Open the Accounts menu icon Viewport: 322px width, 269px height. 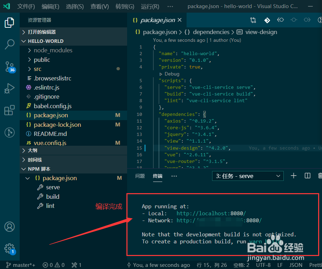pos(9,227)
